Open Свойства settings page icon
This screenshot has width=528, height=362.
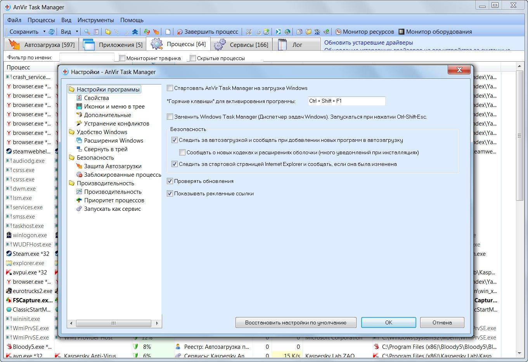pos(79,98)
